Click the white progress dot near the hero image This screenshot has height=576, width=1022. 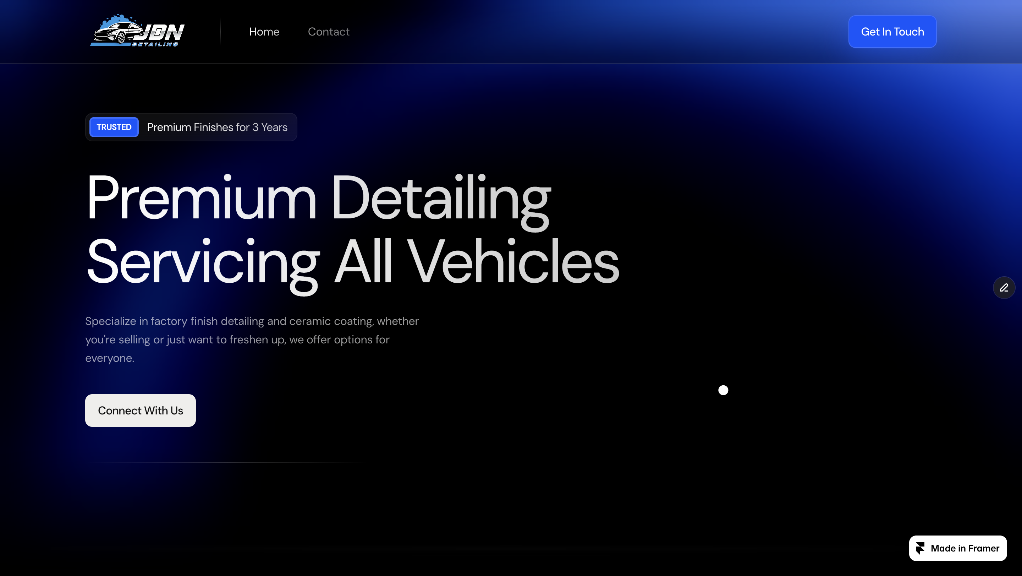[723, 390]
